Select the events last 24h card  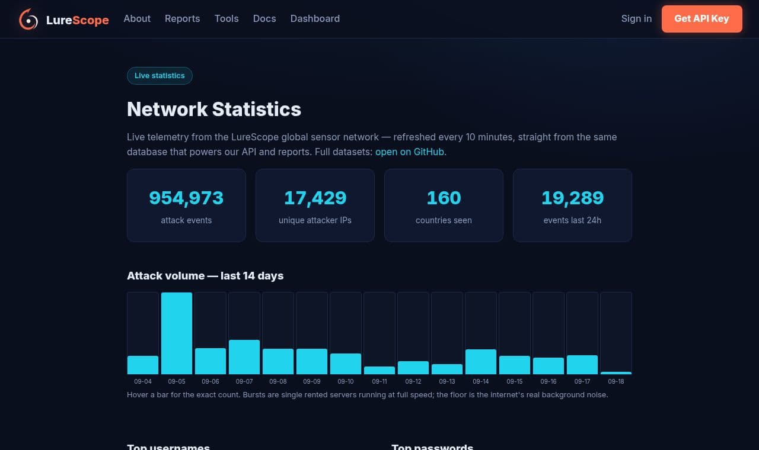pyautogui.click(x=572, y=205)
